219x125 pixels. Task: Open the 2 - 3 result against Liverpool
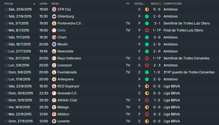point(157,65)
